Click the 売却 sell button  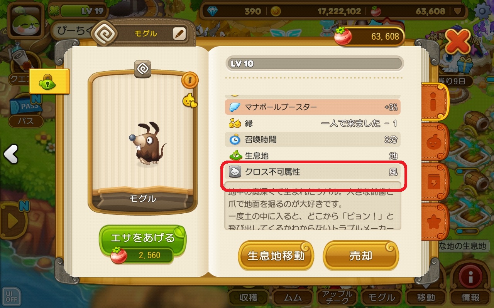360,256
